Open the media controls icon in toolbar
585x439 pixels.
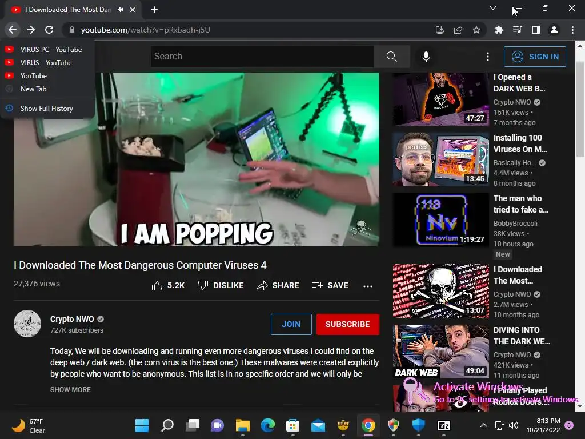tap(517, 30)
